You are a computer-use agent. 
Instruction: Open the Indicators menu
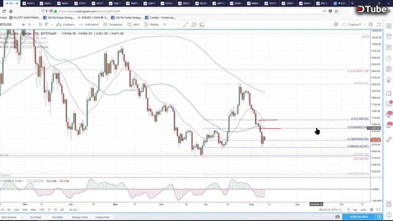click(88, 25)
